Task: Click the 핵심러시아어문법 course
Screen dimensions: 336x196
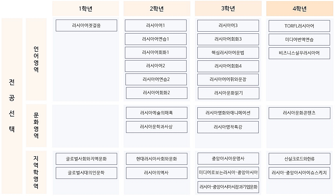Action: [x=228, y=53]
